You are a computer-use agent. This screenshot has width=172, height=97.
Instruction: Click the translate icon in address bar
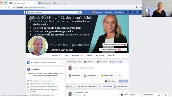[137, 7]
